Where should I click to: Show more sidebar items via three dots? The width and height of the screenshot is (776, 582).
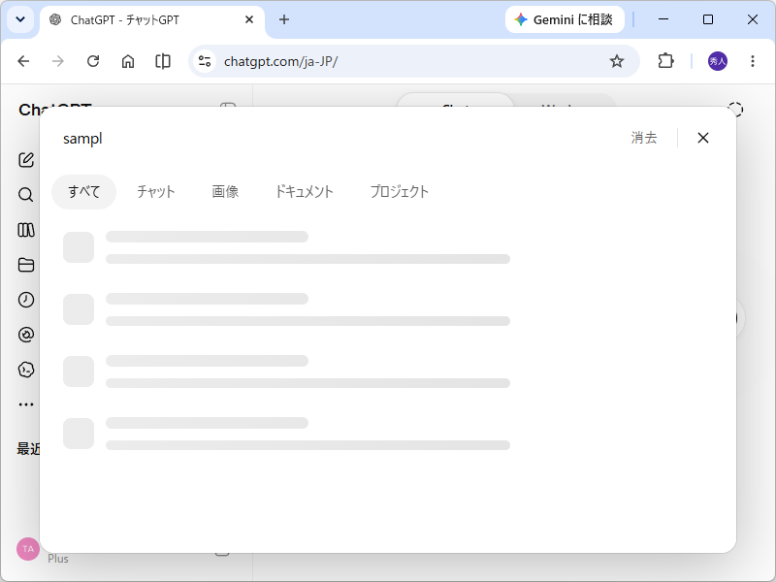click(x=26, y=404)
